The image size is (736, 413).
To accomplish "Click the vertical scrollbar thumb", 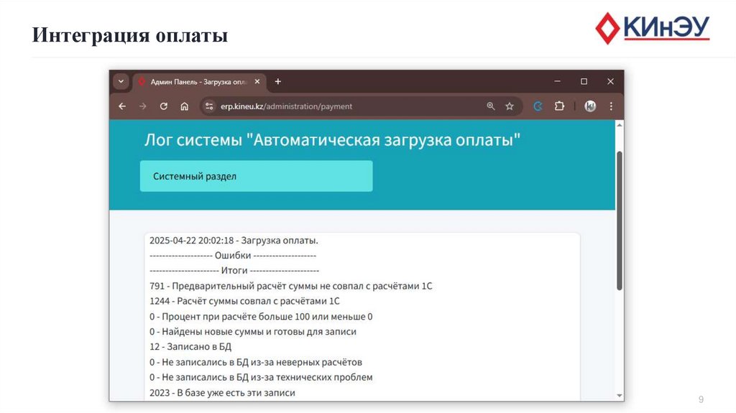I will (x=619, y=221).
